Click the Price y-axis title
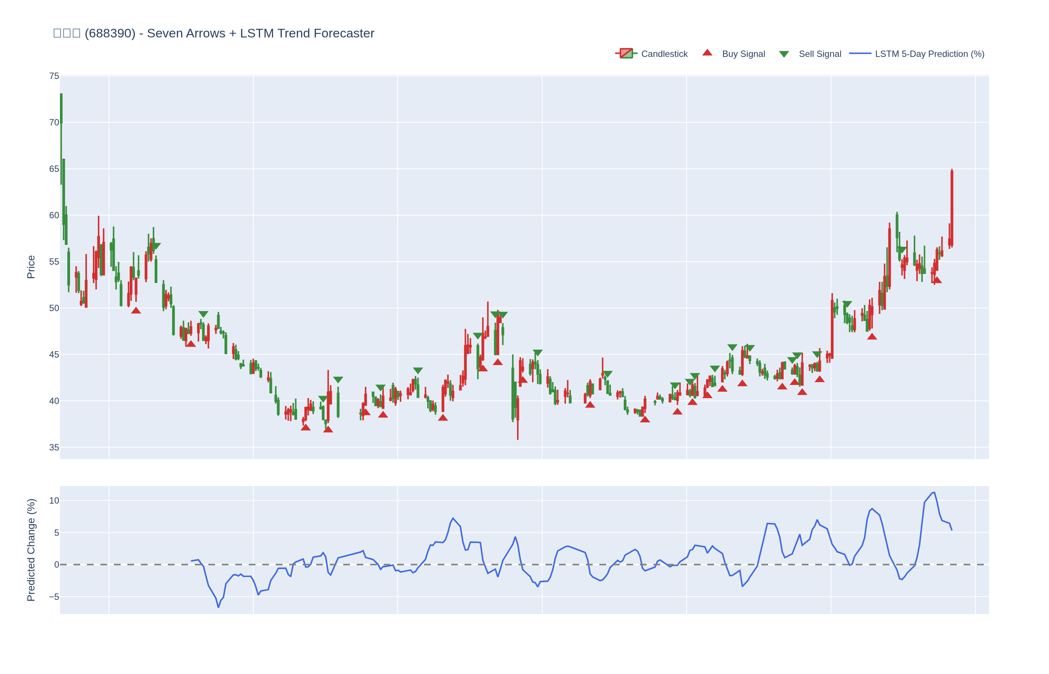 pyautogui.click(x=31, y=267)
